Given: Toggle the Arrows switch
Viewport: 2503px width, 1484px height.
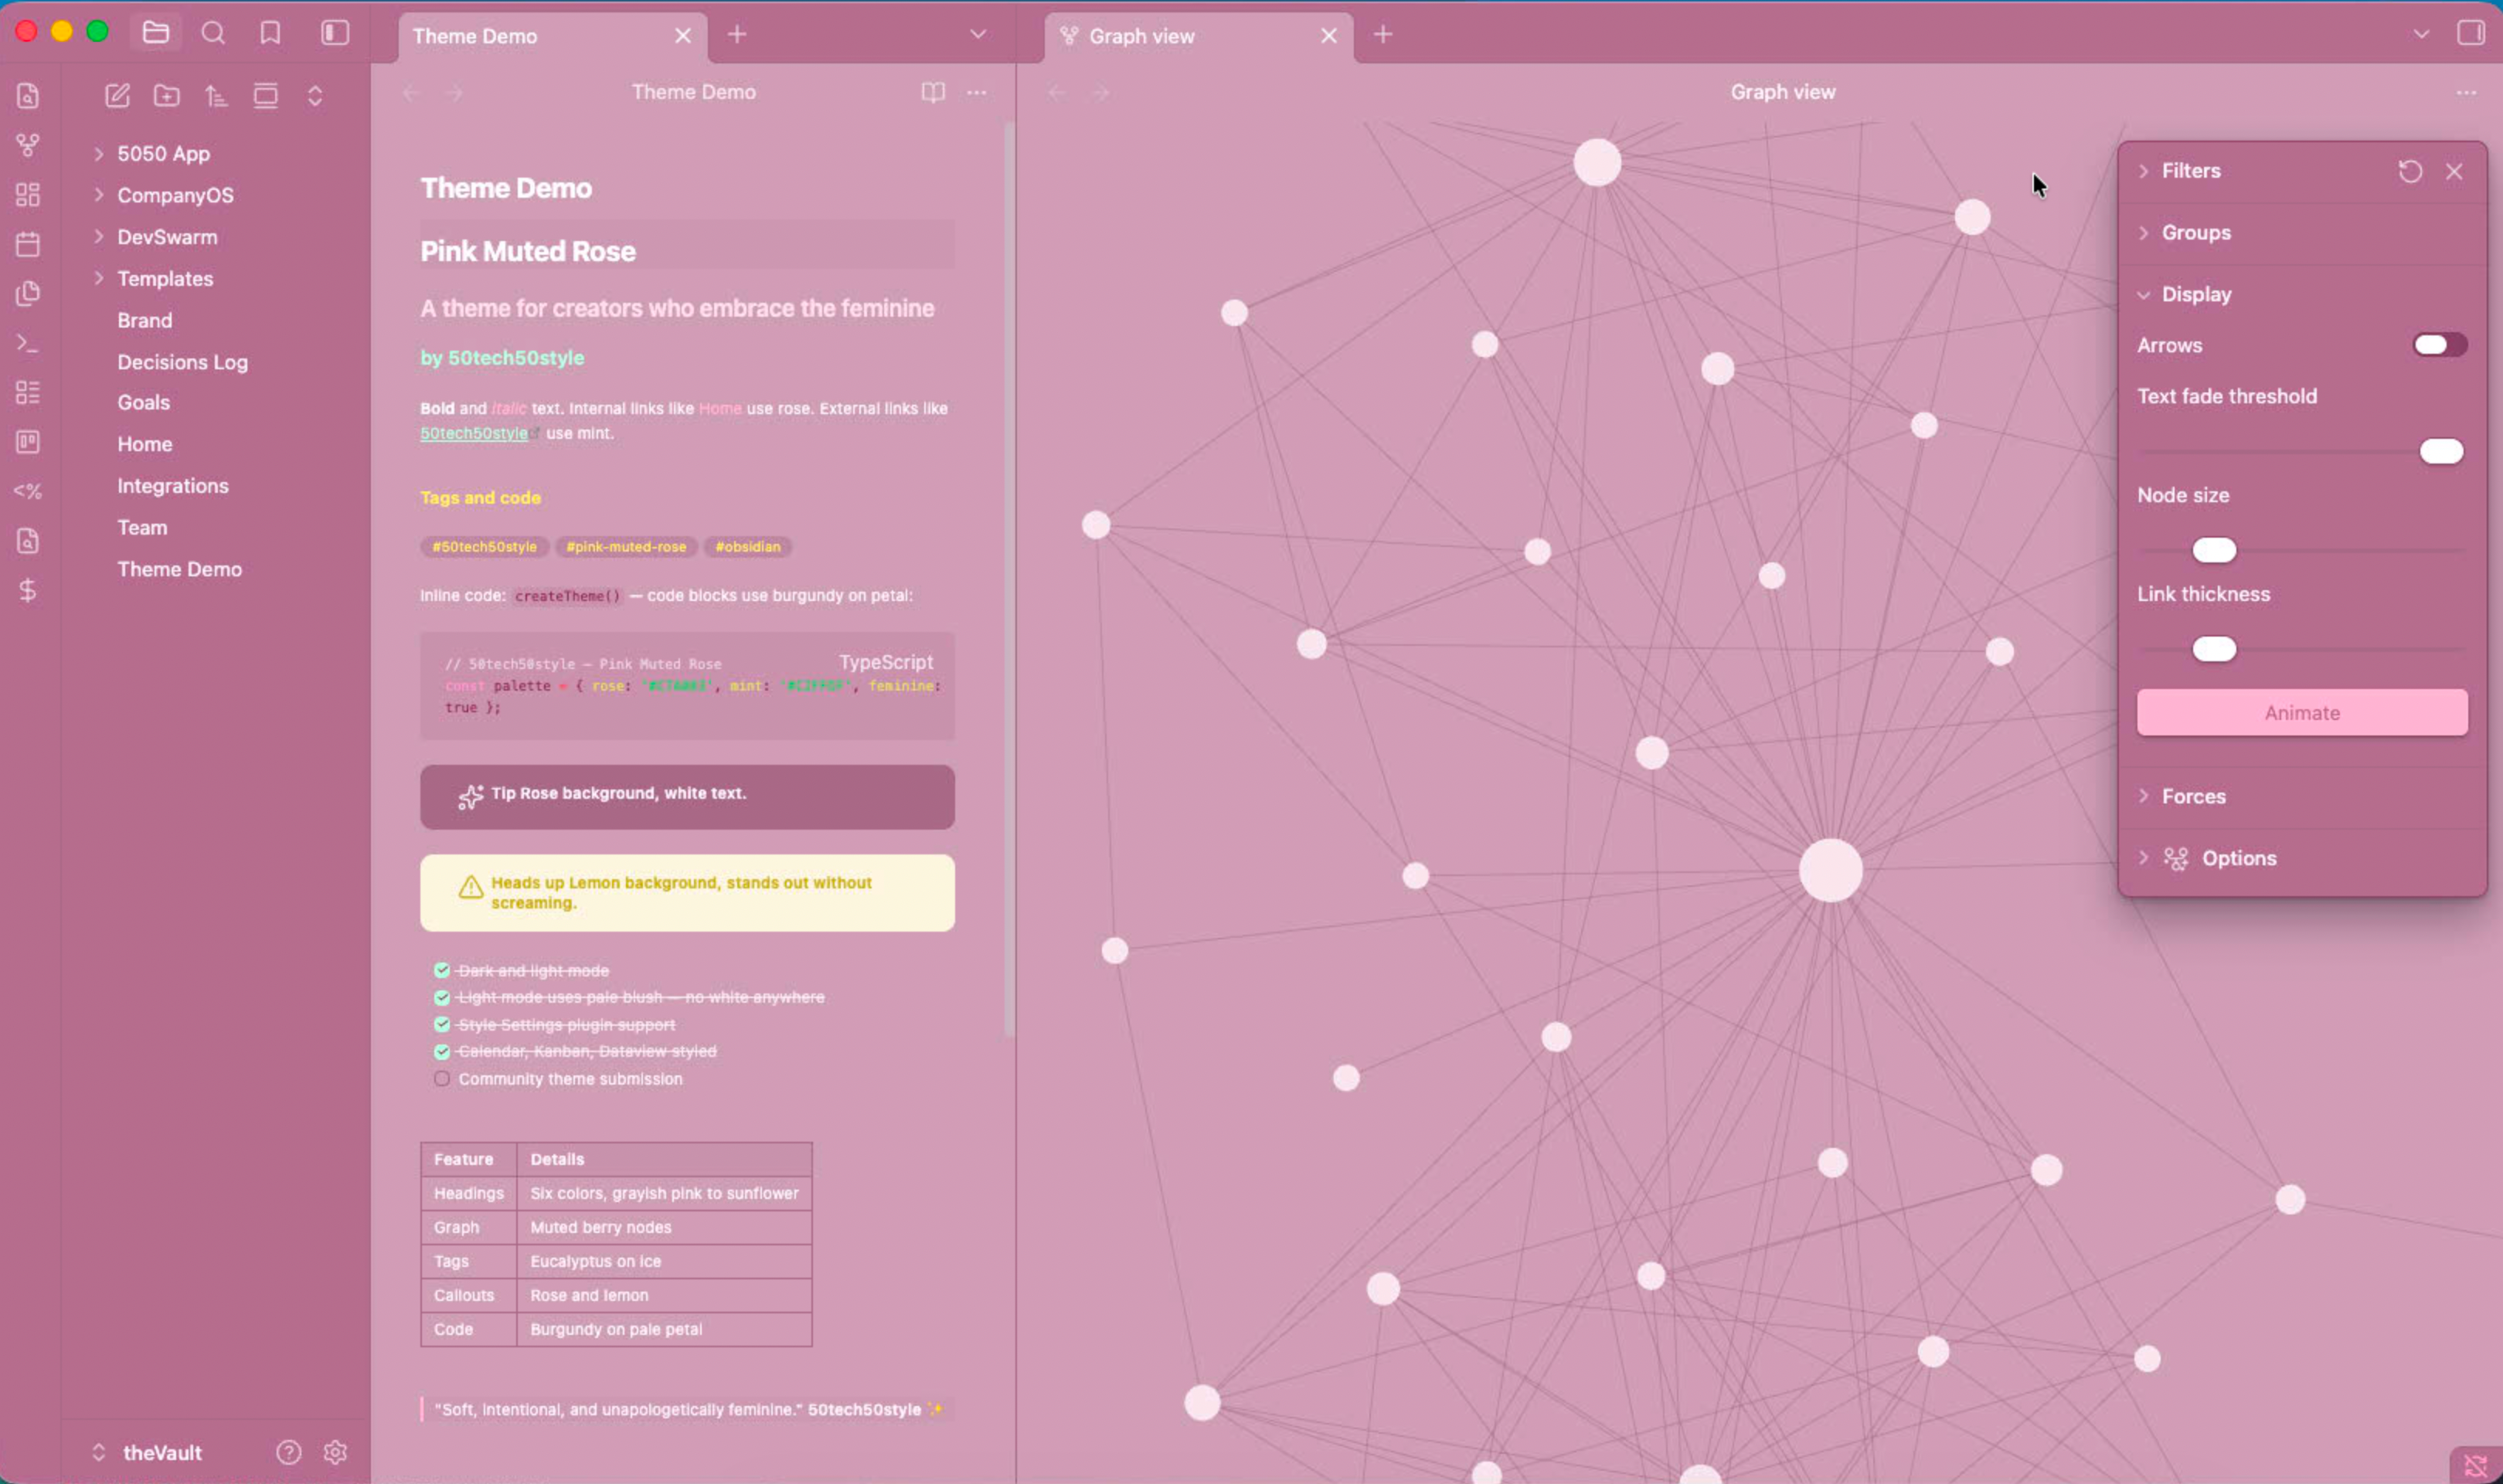Looking at the screenshot, I should (x=2440, y=345).
